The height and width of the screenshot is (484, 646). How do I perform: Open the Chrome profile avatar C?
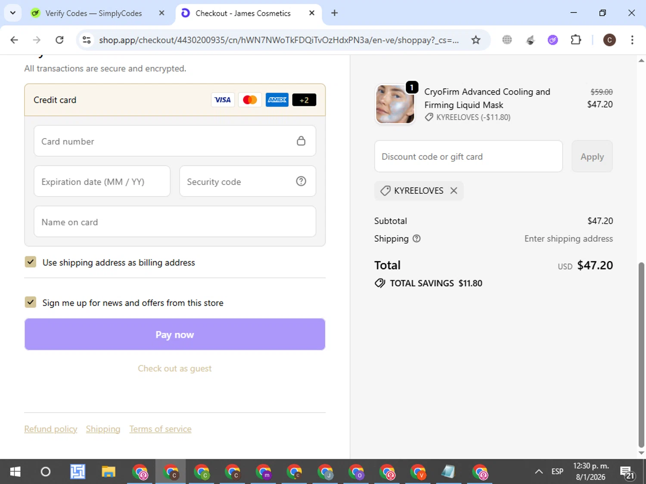point(609,40)
